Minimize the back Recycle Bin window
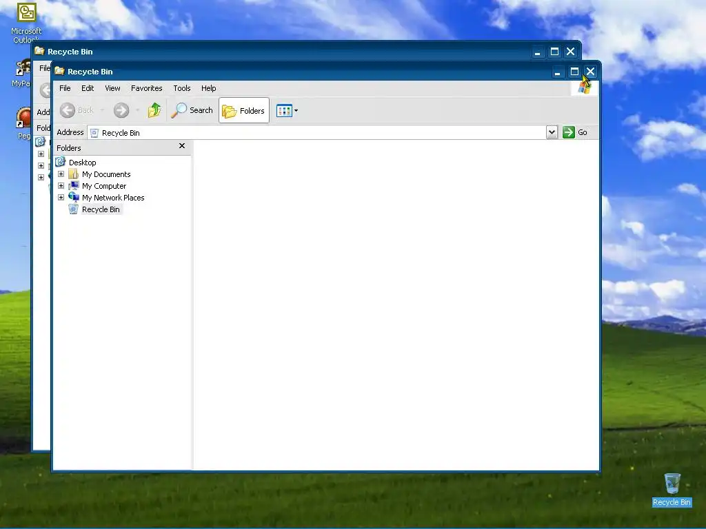The height and width of the screenshot is (529, 706). click(537, 52)
